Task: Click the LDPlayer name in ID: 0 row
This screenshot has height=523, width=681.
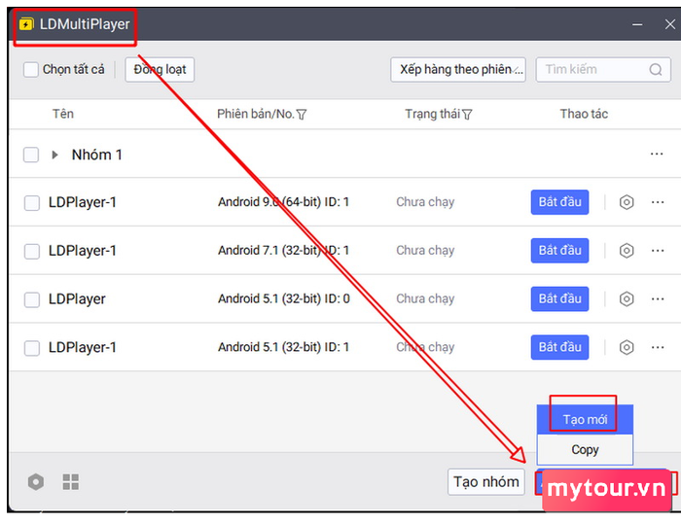Action: 77,299
